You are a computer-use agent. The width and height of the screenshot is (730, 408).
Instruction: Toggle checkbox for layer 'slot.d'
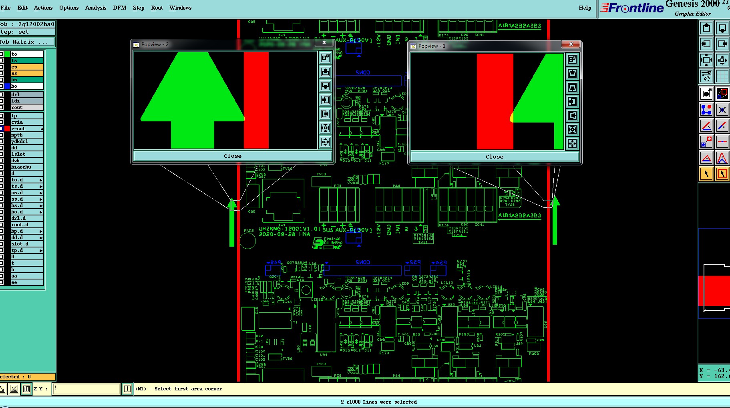point(2,244)
